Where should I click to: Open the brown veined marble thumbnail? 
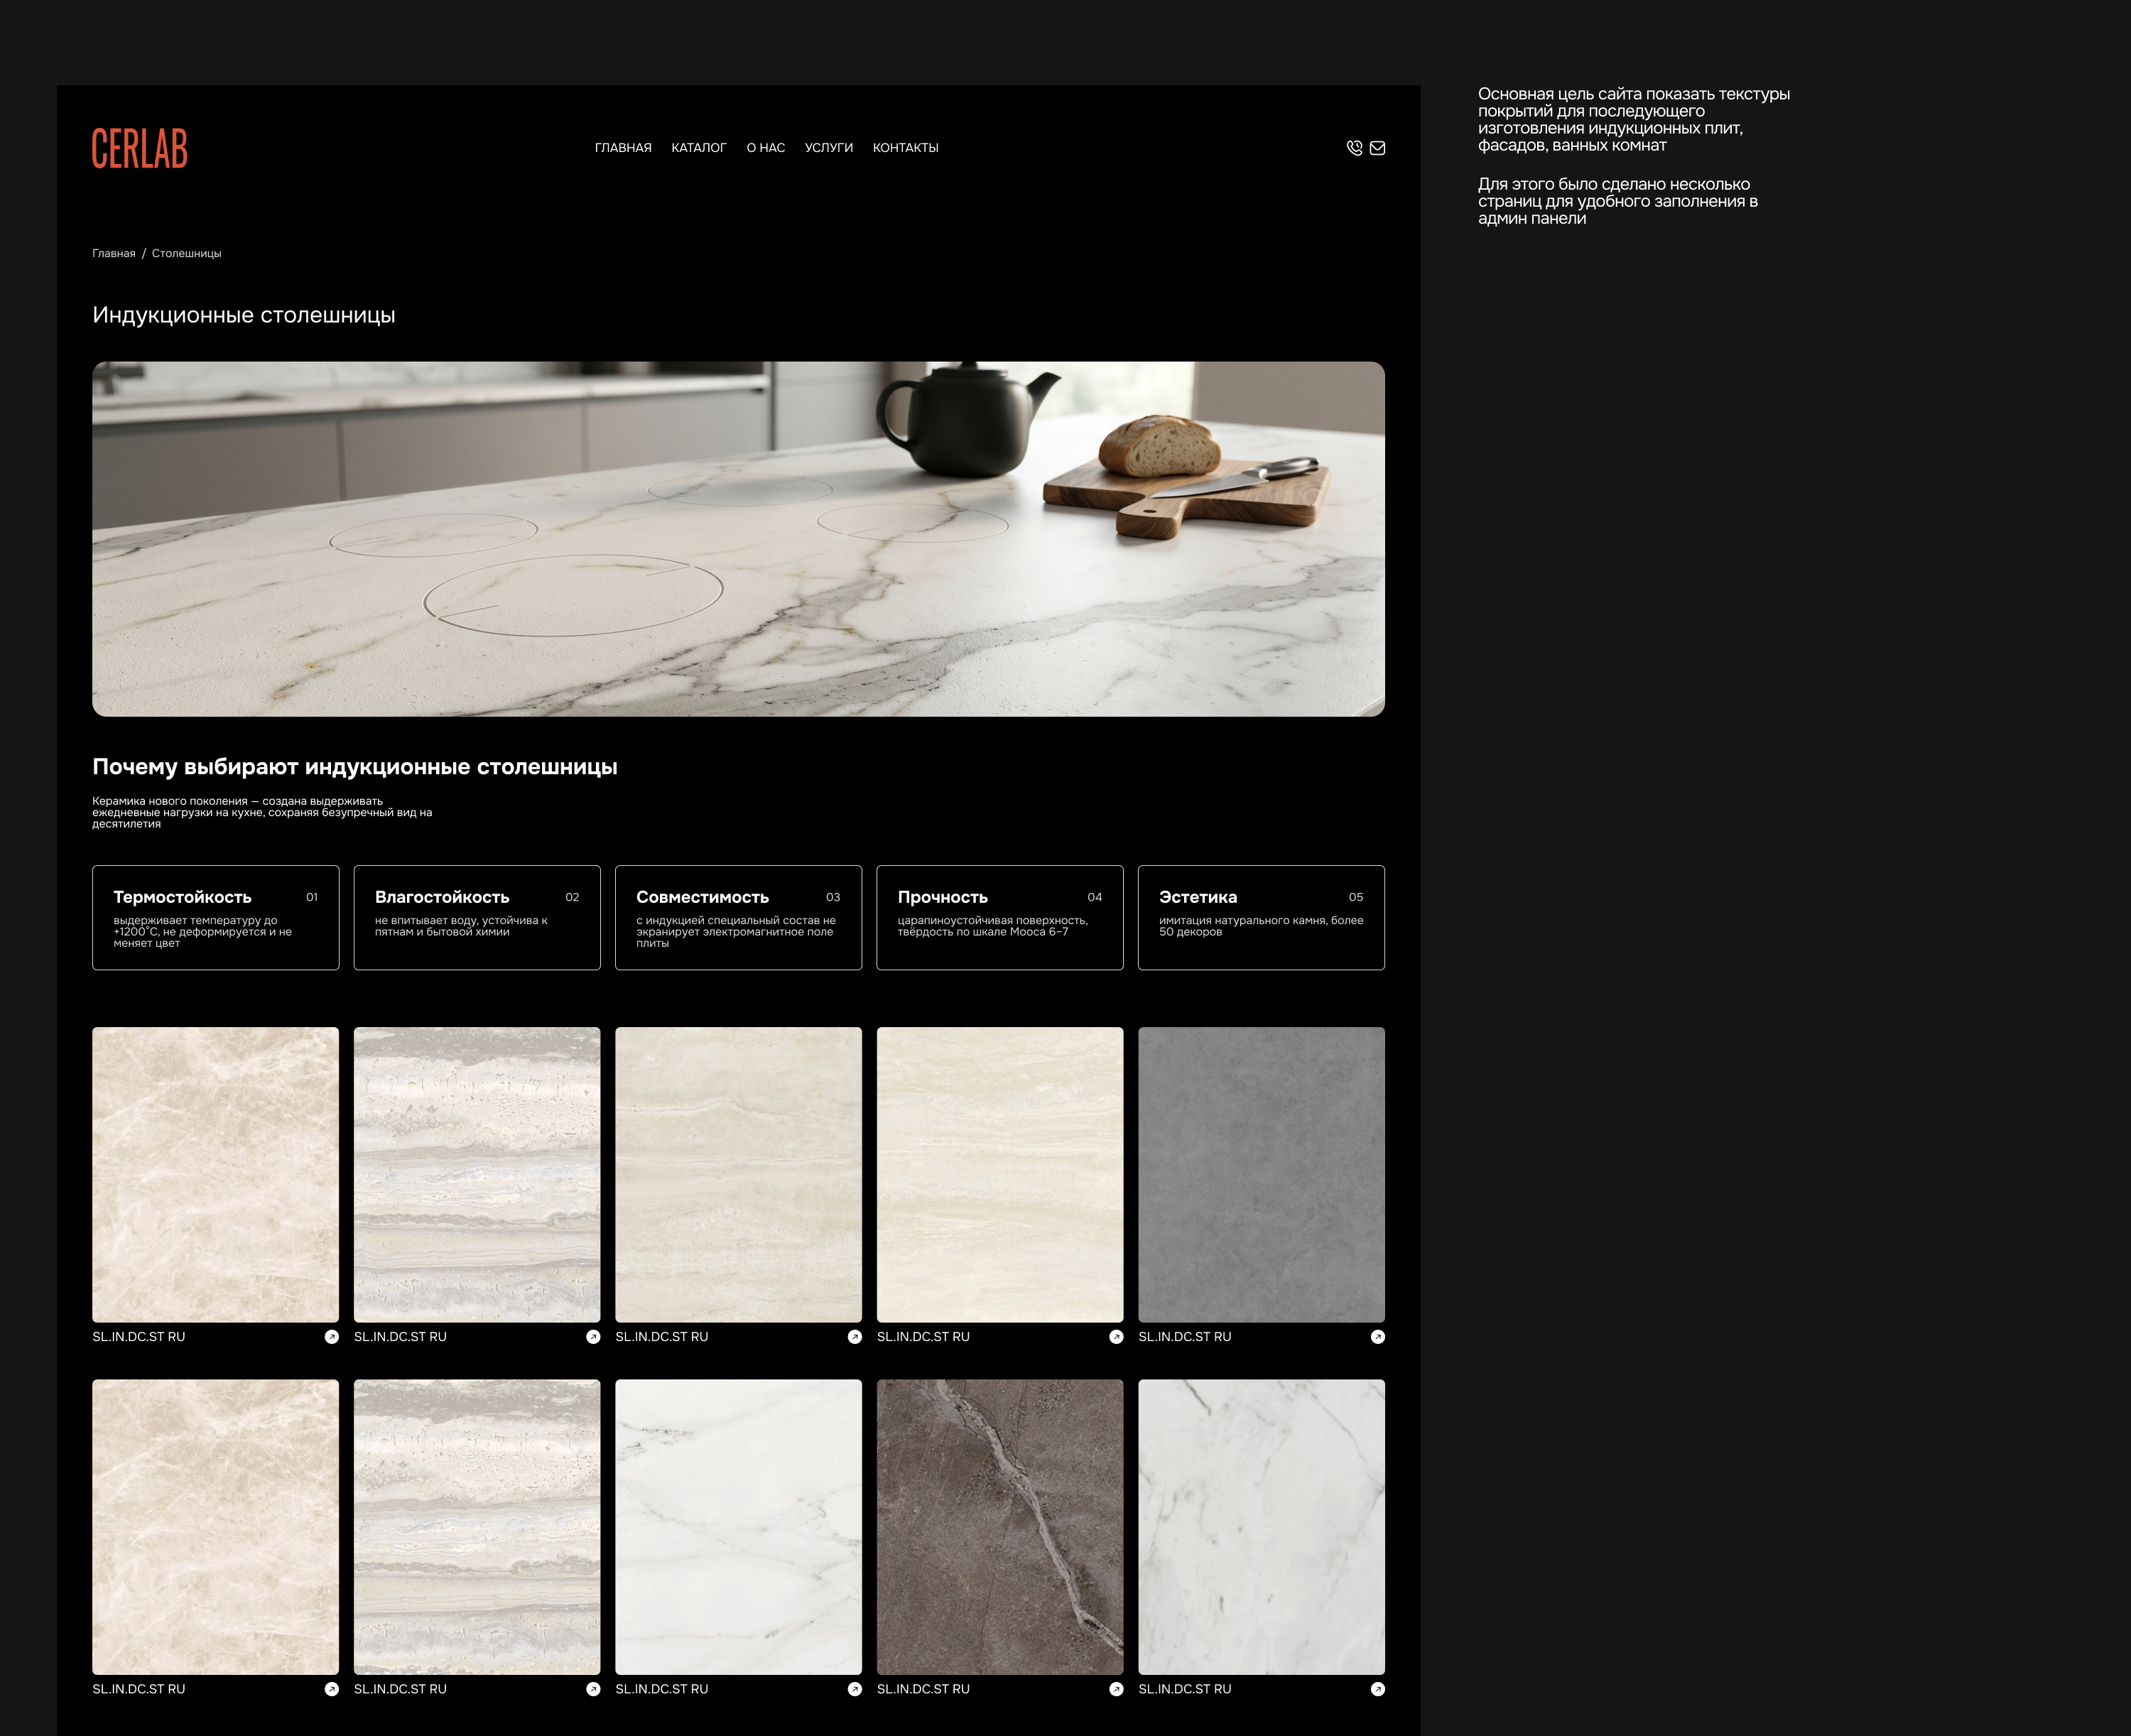[1000, 1527]
